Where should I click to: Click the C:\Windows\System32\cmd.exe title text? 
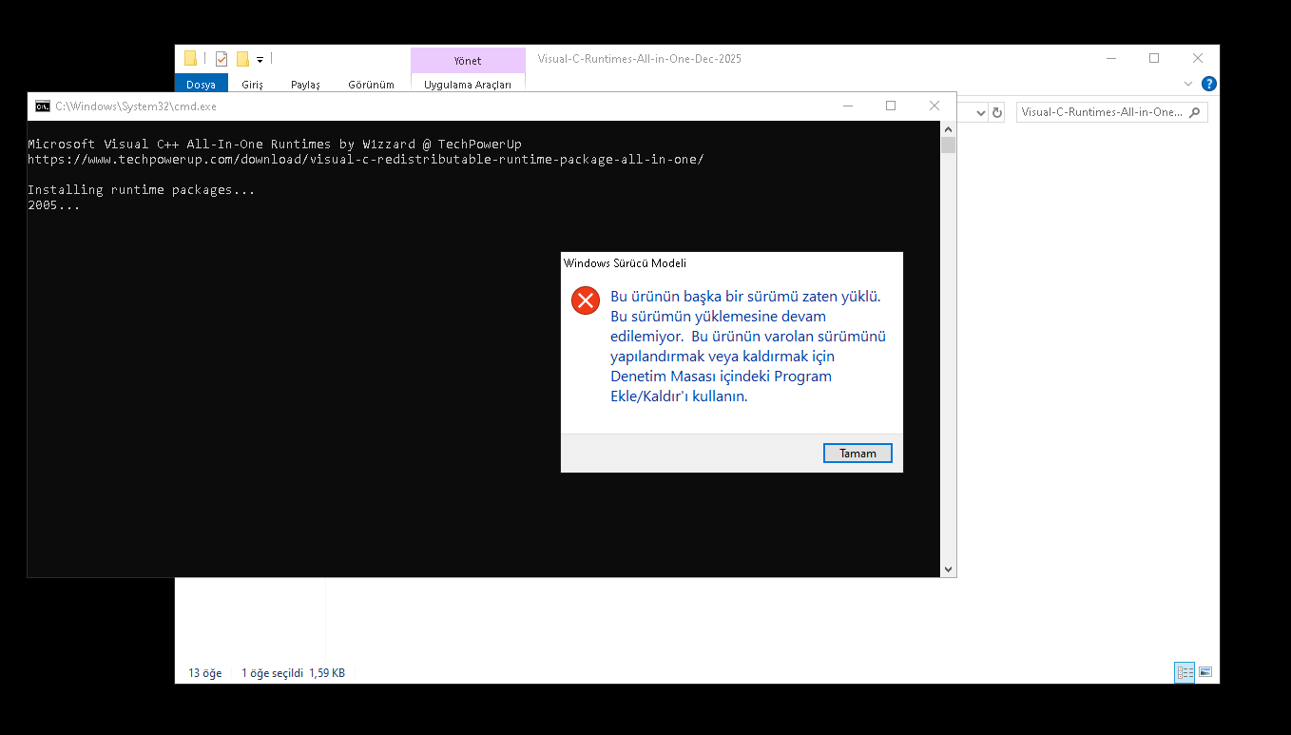(136, 106)
